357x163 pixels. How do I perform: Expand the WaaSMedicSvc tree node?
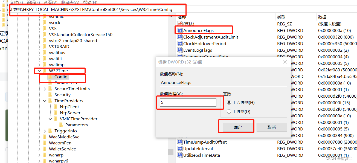[39, 137]
